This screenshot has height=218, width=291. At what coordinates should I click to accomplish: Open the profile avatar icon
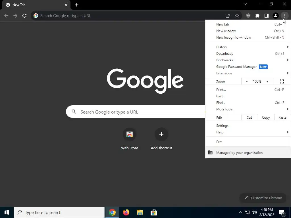coord(276,16)
